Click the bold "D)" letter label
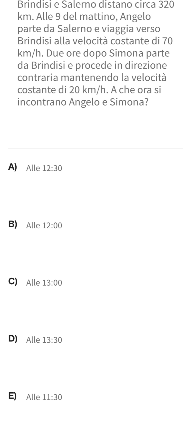The width and height of the screenshot is (183, 437). (13, 339)
